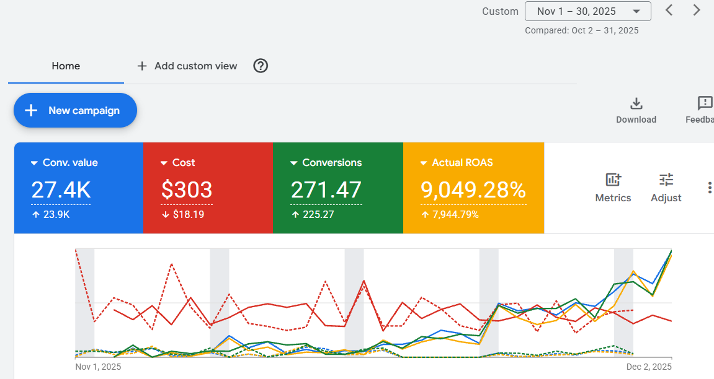Click the Download icon
714x379 pixels.
coord(636,104)
